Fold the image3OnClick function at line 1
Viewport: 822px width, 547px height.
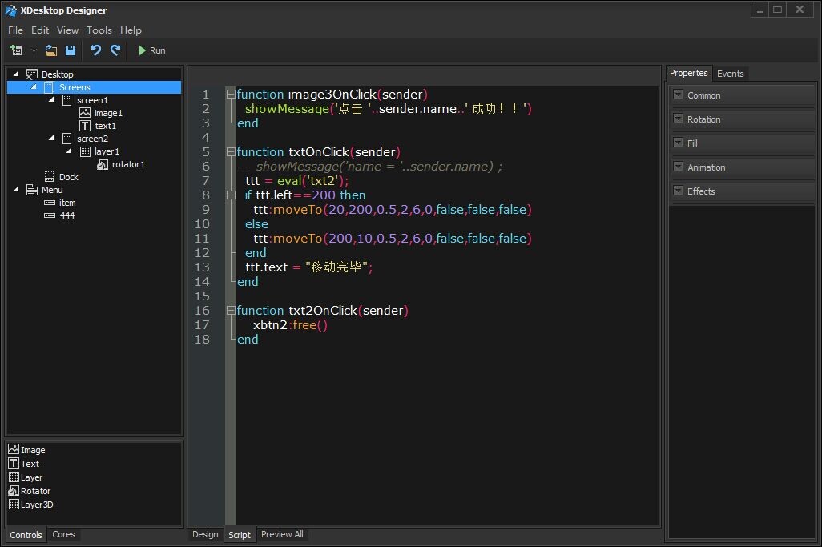[231, 95]
